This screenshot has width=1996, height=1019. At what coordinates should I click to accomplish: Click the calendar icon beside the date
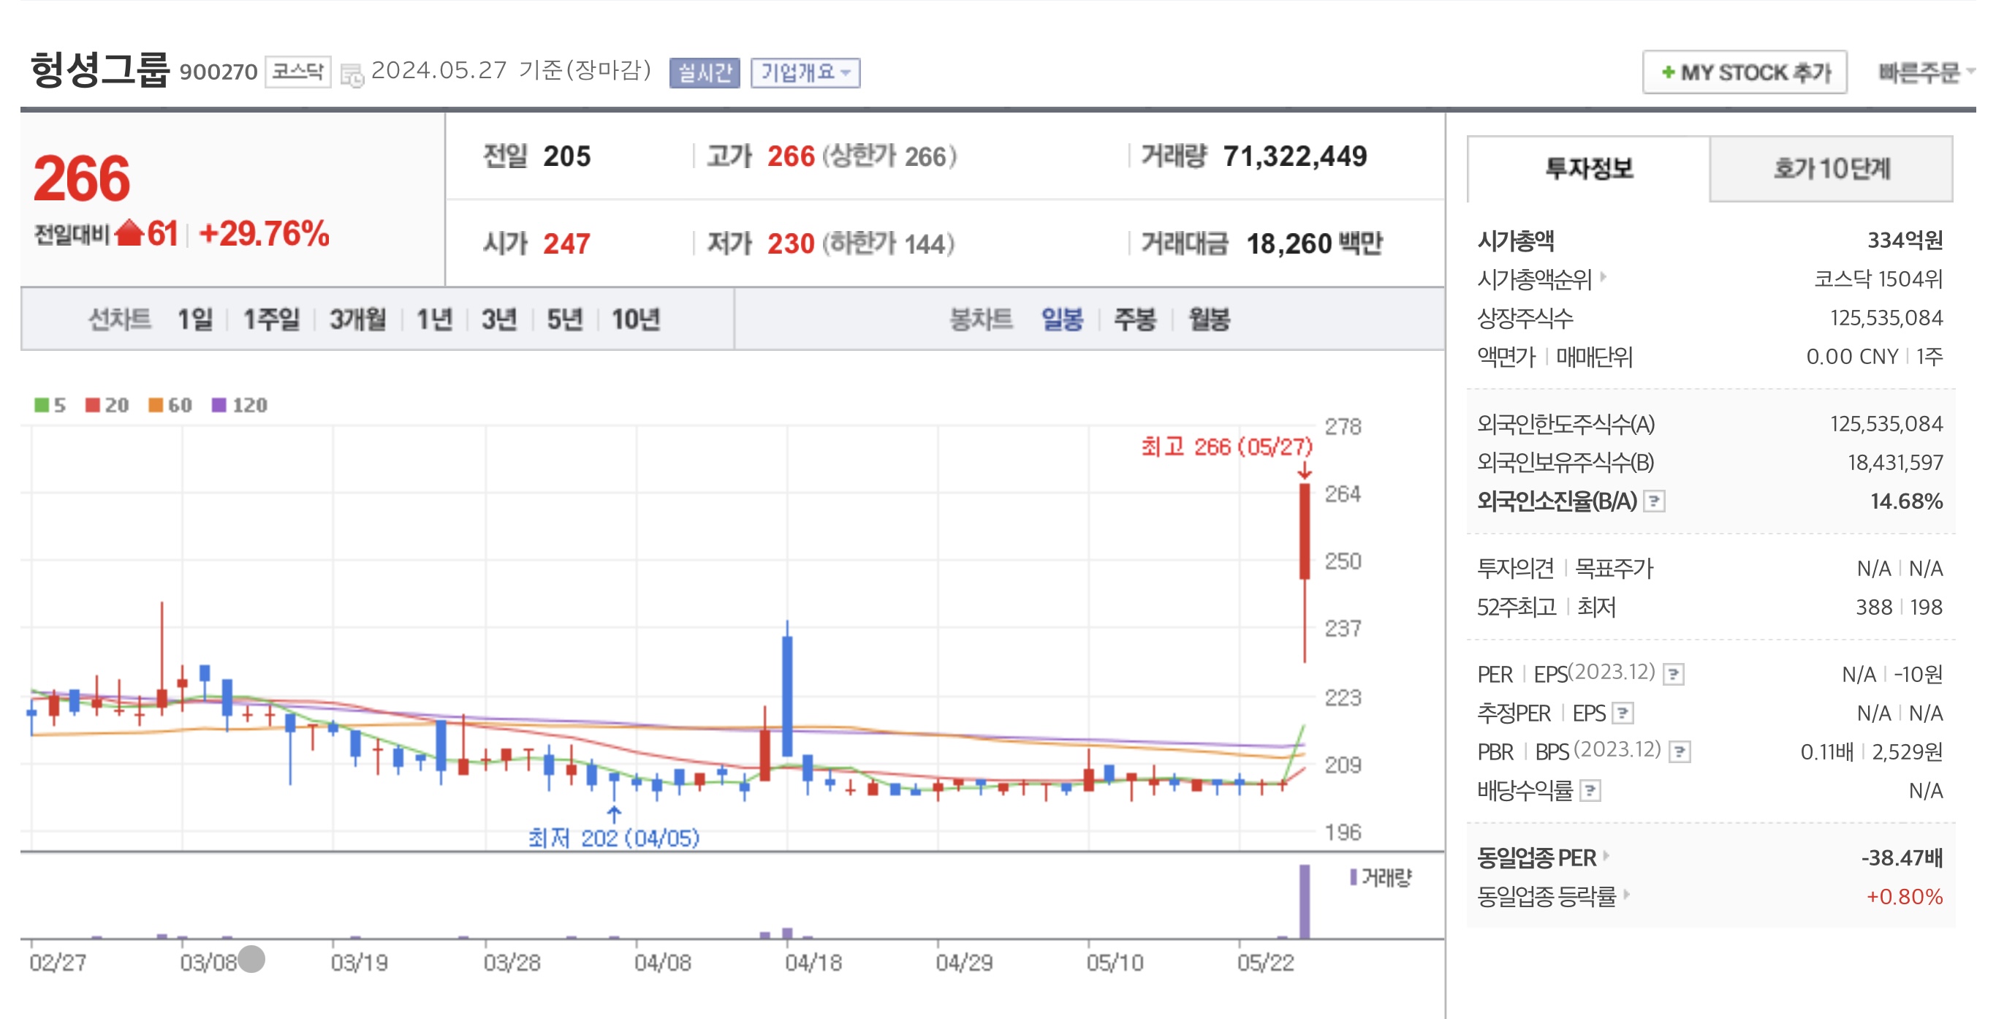(352, 75)
